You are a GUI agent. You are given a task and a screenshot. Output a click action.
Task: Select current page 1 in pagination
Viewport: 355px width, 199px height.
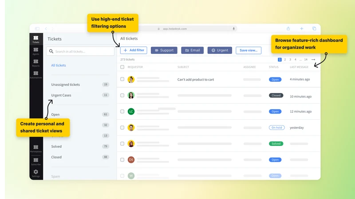point(280,60)
